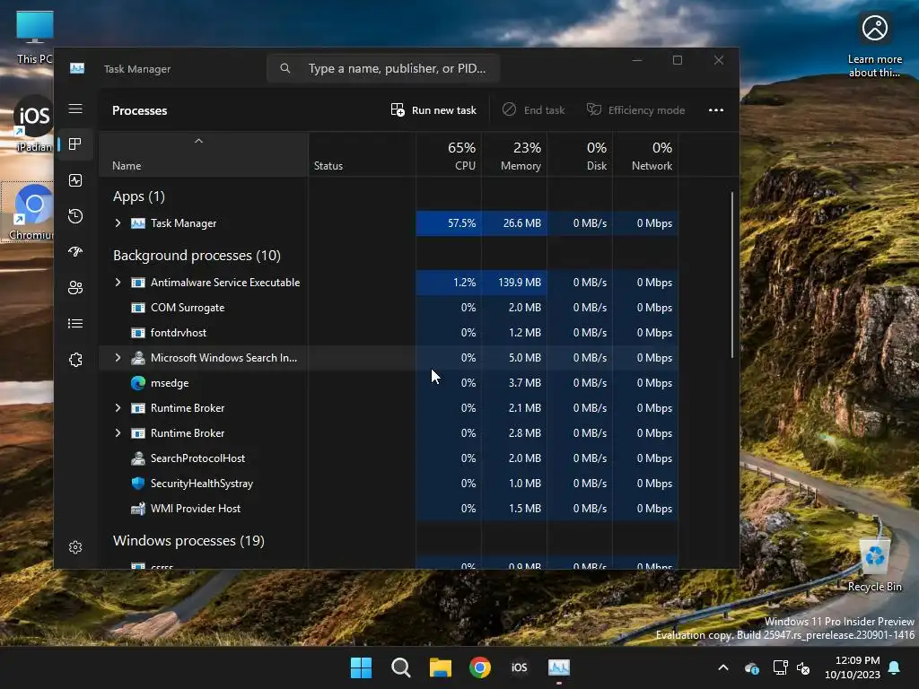Click the Apps (1) group heading

[x=139, y=196]
